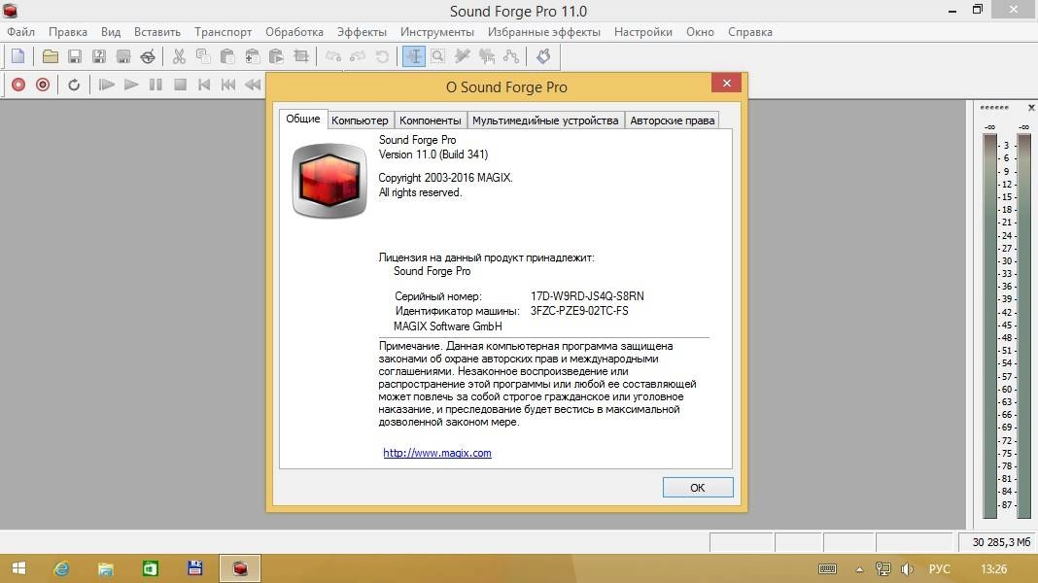The height and width of the screenshot is (583, 1038).
Task: Click the Paste clipboard icon
Action: click(227, 56)
